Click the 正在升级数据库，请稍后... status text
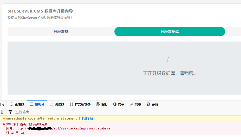 (x=170, y=73)
